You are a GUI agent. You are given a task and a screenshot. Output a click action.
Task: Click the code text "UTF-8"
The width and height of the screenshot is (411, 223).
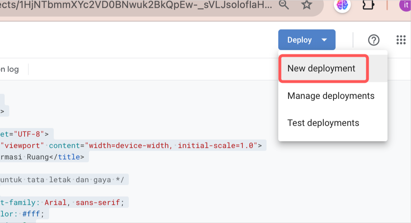[x=28, y=134]
